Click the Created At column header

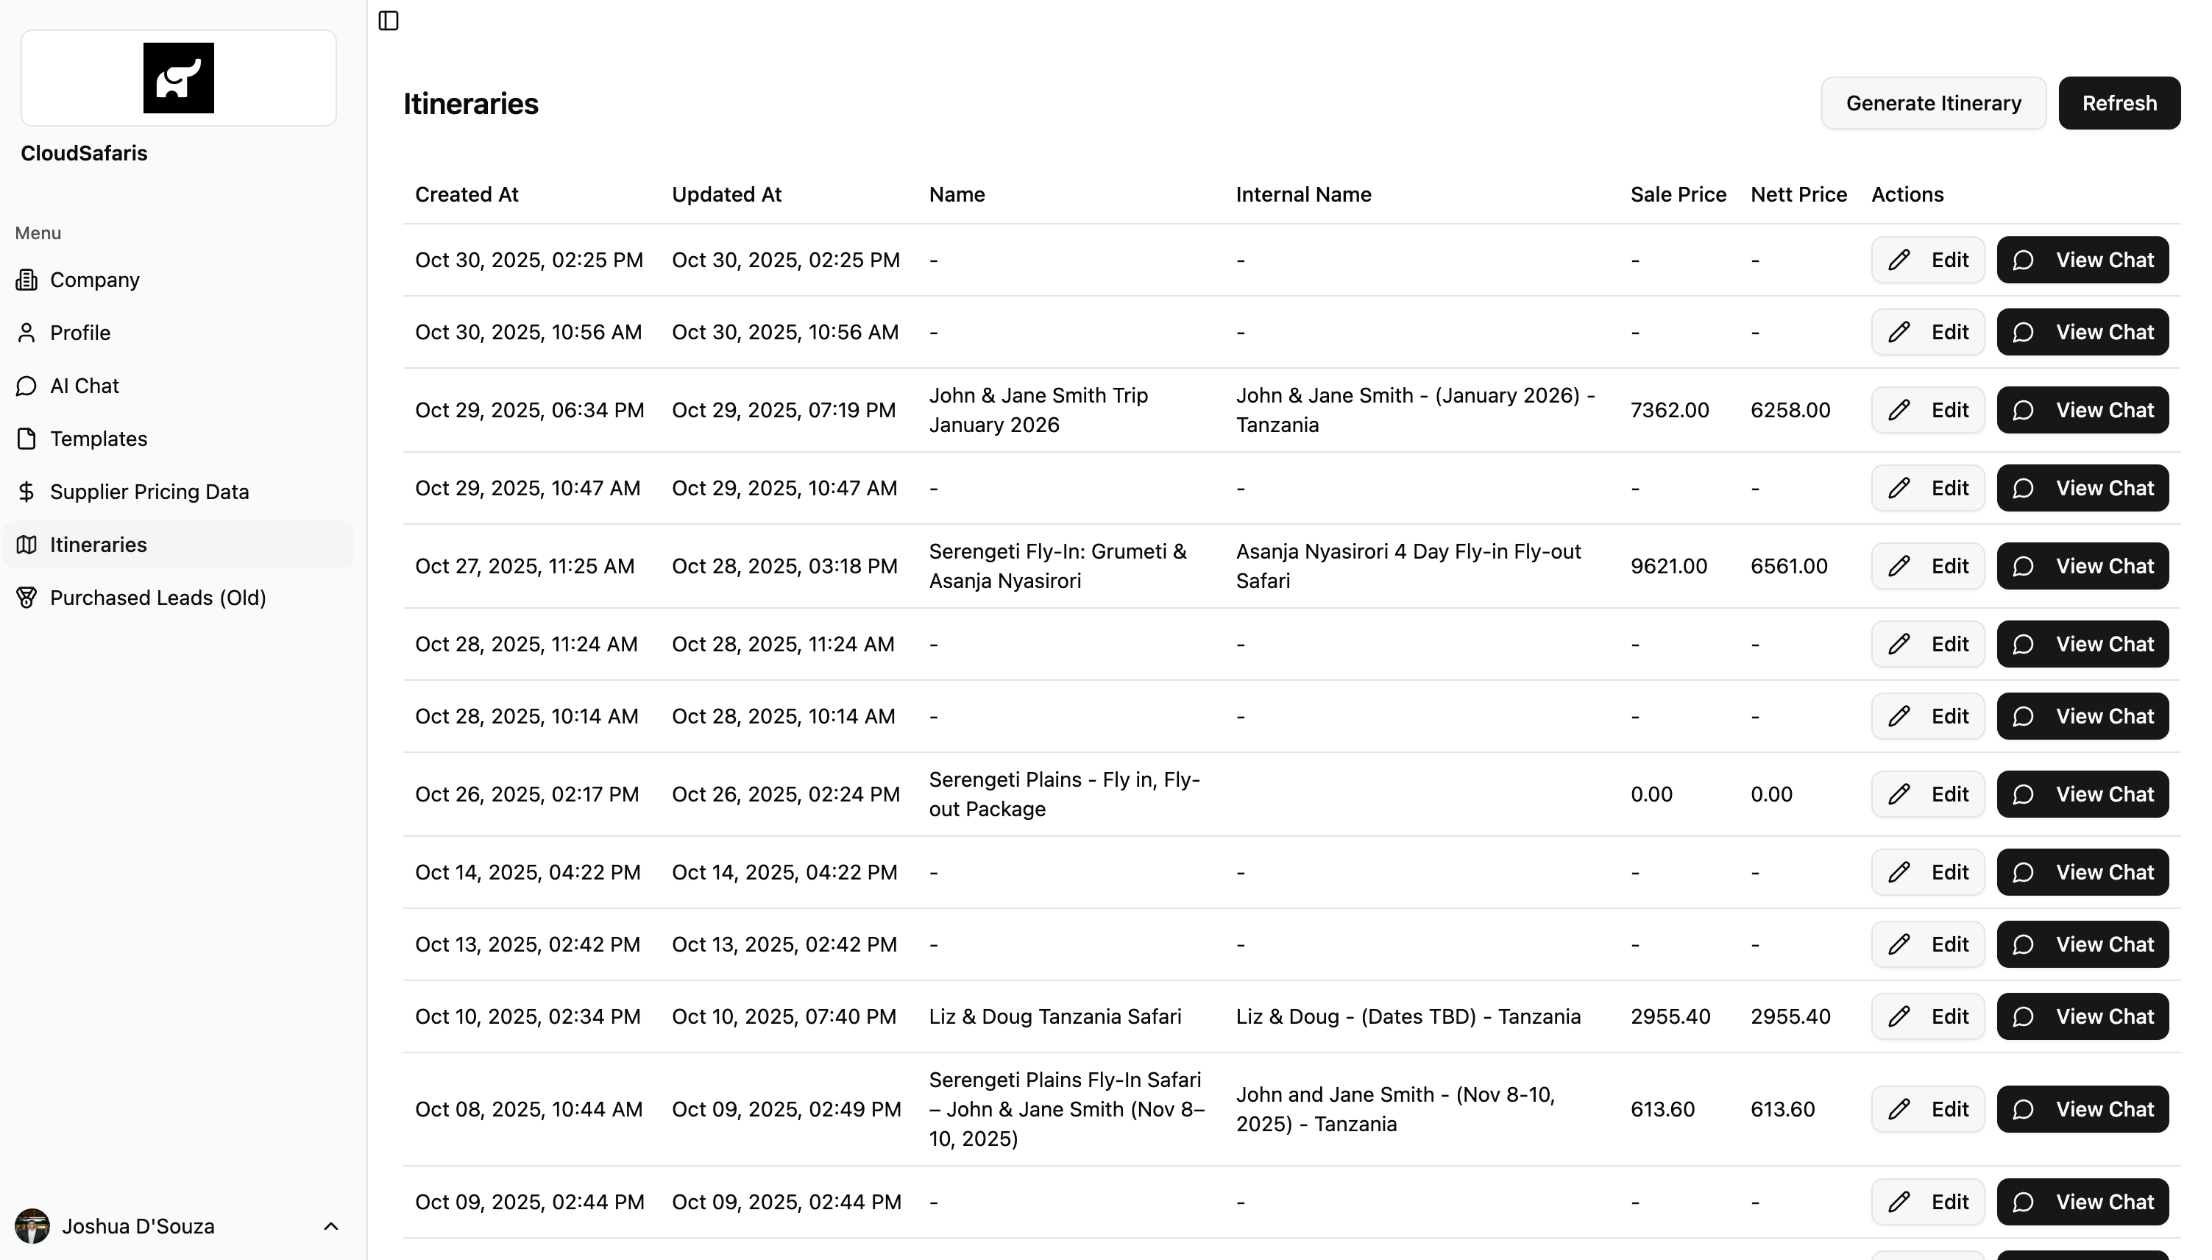coord(467,194)
